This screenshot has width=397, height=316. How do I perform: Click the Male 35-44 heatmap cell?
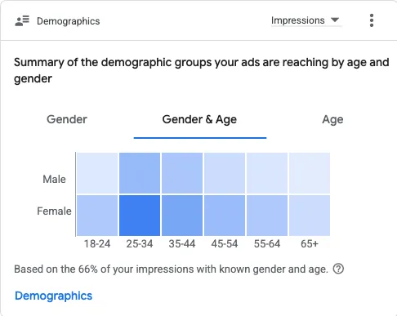182,173
